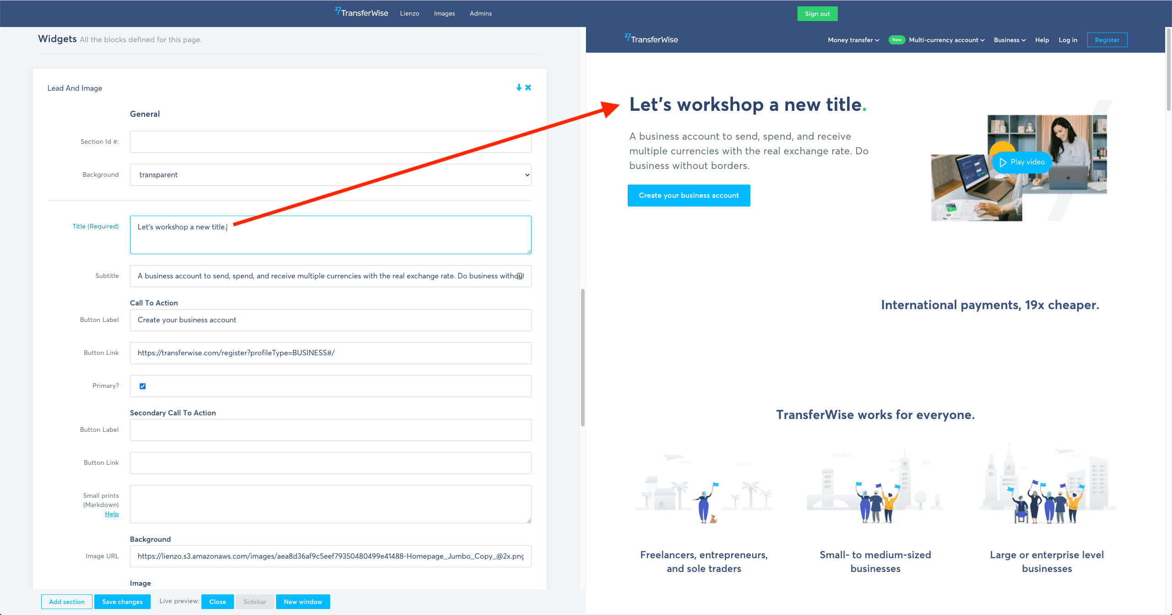Select the Background transparent dropdown
Screen dimensions: 1172x615
pos(331,174)
